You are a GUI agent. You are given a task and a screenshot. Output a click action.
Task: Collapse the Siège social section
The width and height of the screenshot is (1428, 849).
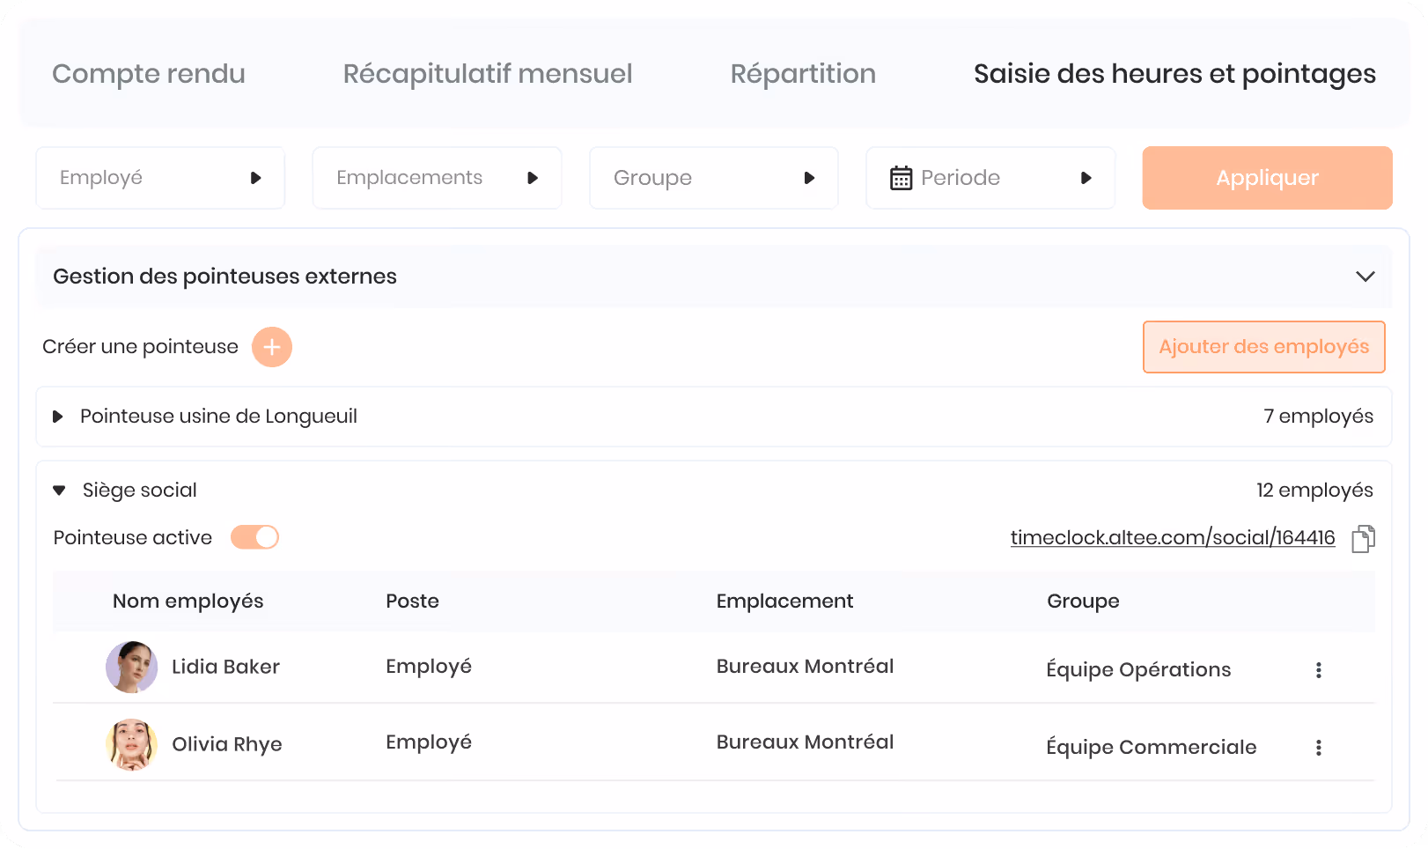point(59,491)
